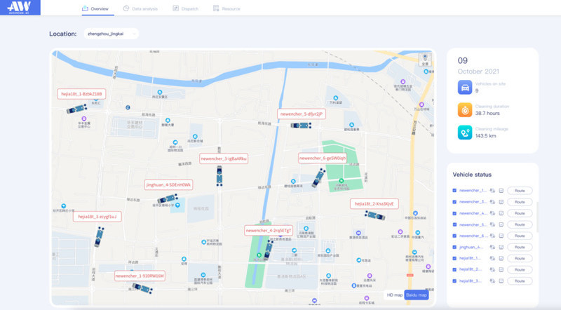Click the teal Cleaning mileage route icon
This screenshot has width=561, height=310.
pos(464,132)
